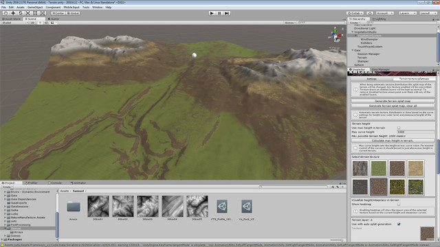Uncheck Use with auto splat generation
This screenshot has width=440, height=247.
click(x=399, y=224)
